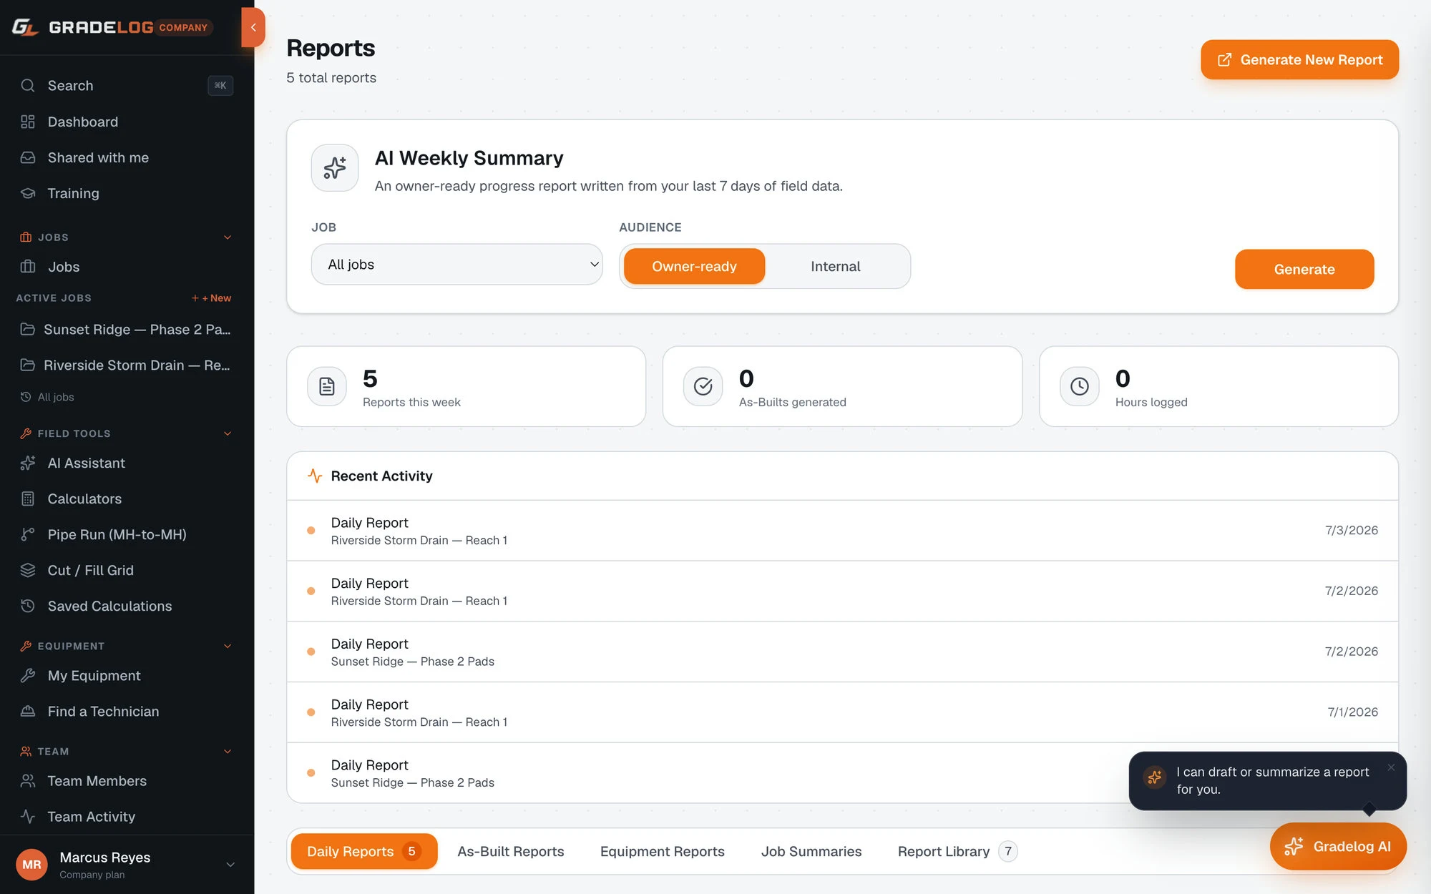Open the Sunset Ridge — Phase 2 job
Image resolution: width=1431 pixels, height=894 pixels.
click(127, 330)
